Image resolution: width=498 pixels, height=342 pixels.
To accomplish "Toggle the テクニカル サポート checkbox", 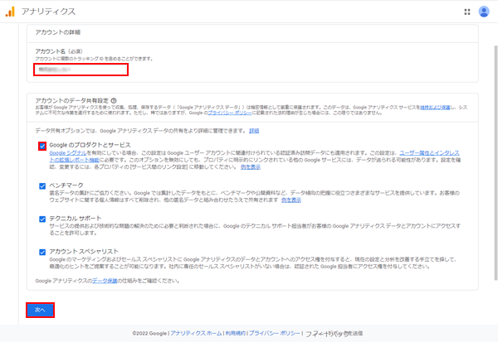I will (x=42, y=219).
